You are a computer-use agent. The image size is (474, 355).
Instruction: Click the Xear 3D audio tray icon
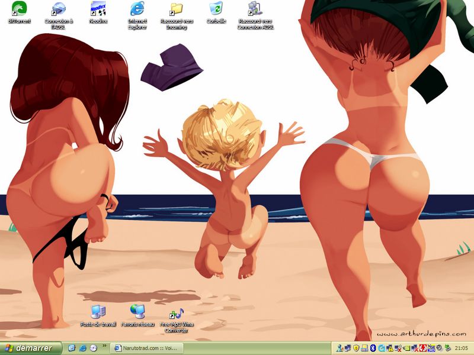[x=431, y=348]
